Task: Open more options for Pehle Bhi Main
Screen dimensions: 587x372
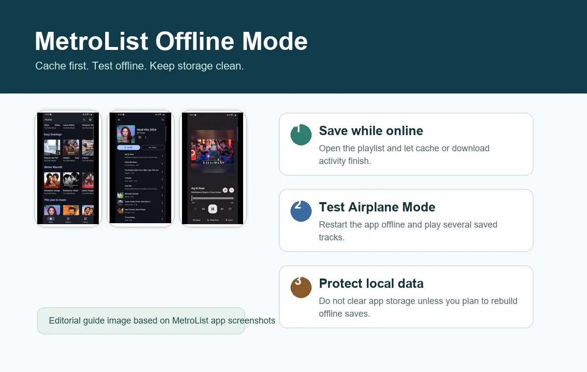Action: coord(162,163)
